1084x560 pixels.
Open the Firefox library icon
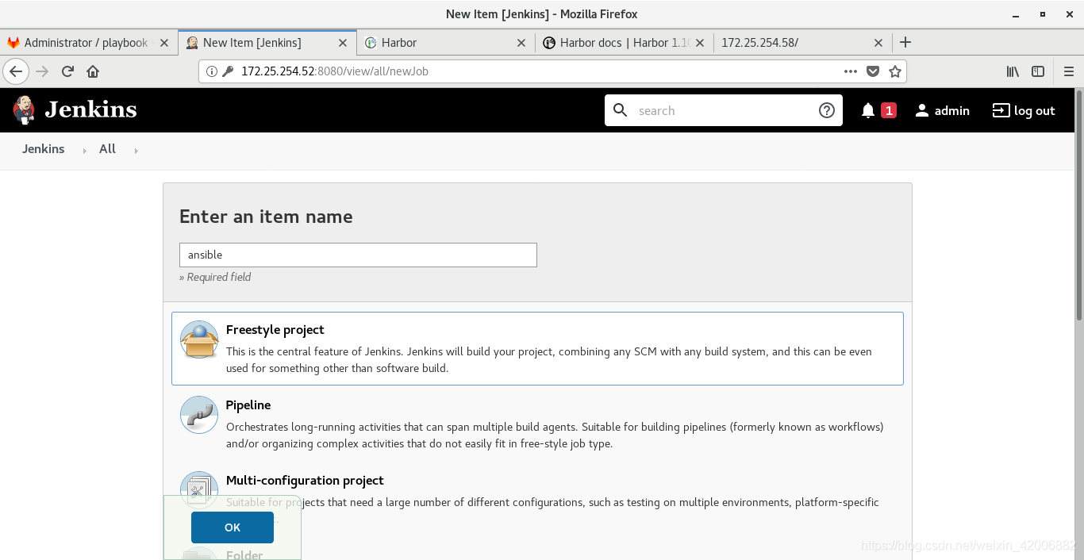pyautogui.click(x=1013, y=71)
